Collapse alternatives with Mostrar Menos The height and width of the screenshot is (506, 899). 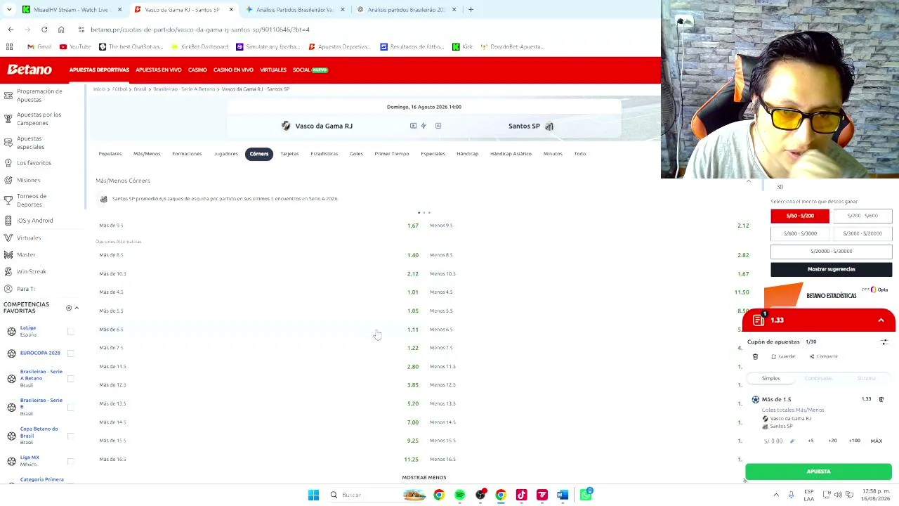424,478
